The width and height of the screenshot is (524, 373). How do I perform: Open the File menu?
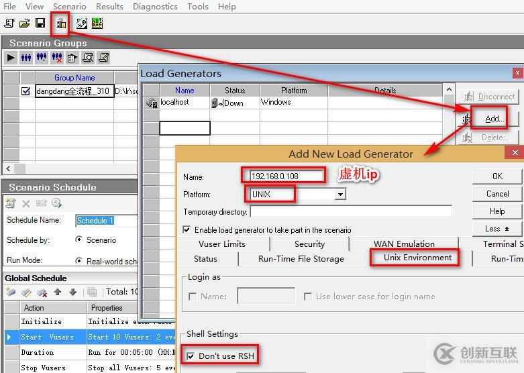(x=9, y=6)
